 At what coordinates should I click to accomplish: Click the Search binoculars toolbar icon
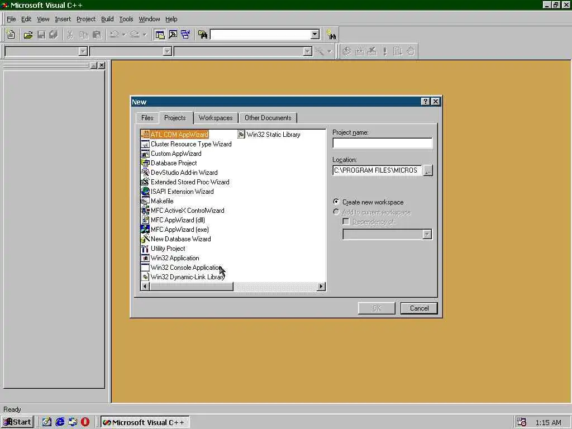pyautogui.click(x=331, y=35)
